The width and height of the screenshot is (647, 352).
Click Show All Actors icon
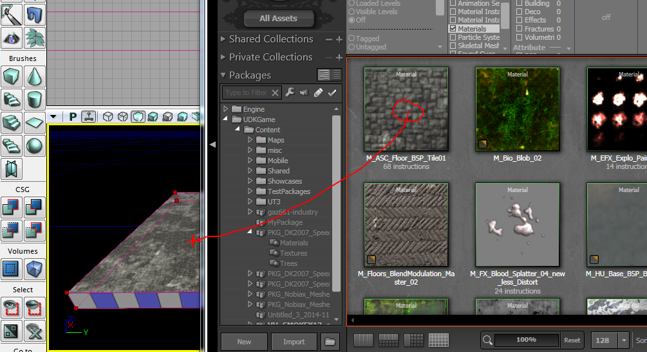[x=34, y=331]
